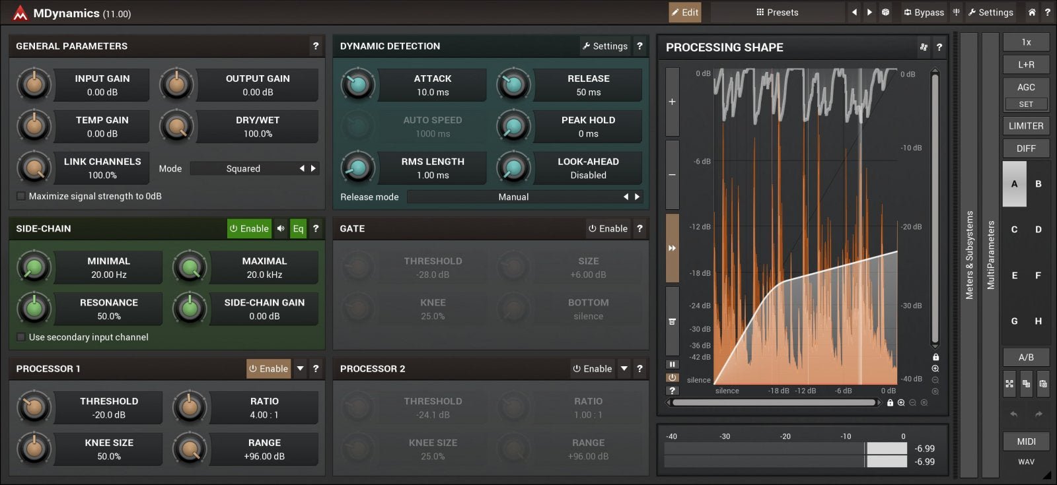Open the Meters & Subsystems panel
This screenshot has height=485, width=1057.
969,255
